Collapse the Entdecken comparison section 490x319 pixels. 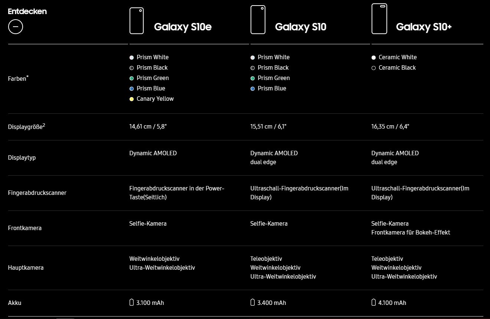[x=16, y=27]
